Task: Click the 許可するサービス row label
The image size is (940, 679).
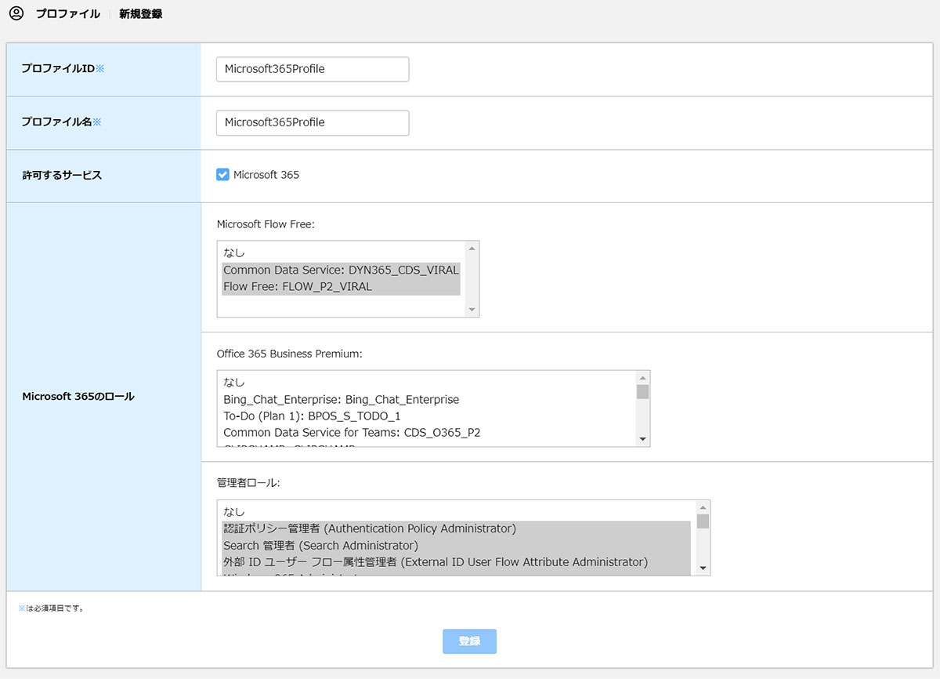Action: (62, 176)
